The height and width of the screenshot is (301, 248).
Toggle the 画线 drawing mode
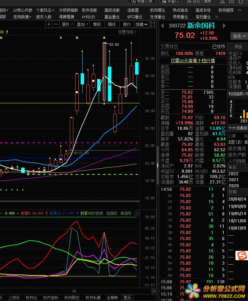tap(112, 24)
